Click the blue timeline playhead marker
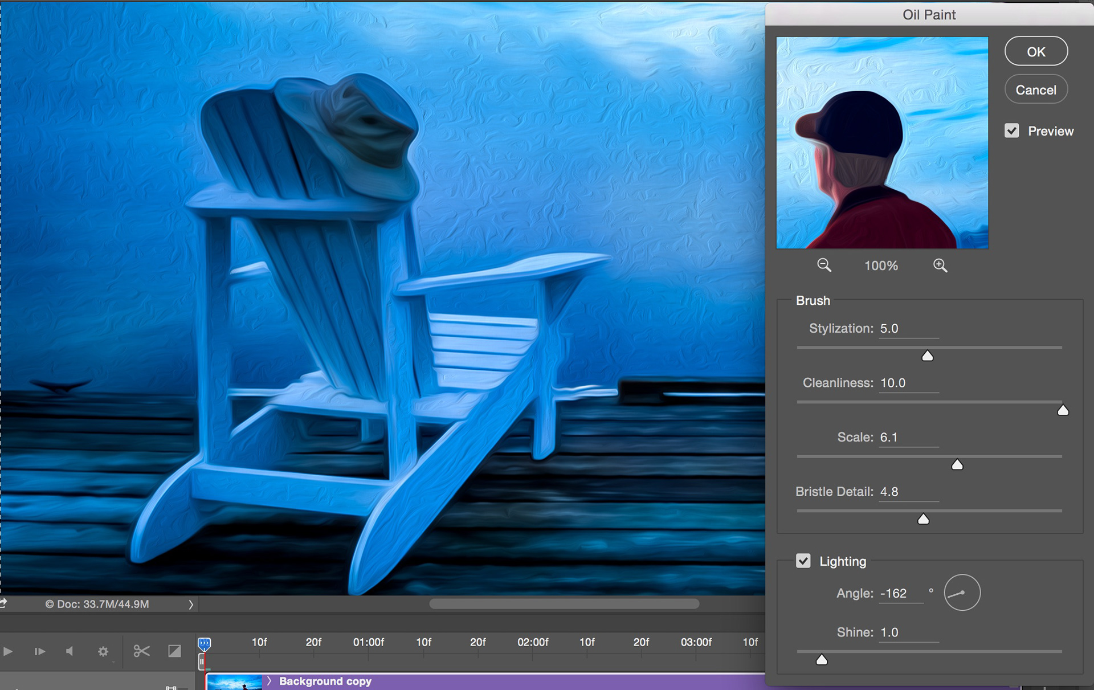 pyautogui.click(x=204, y=644)
